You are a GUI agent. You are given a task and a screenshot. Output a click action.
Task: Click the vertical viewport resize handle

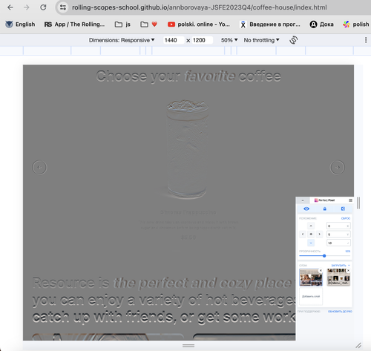coord(358,203)
